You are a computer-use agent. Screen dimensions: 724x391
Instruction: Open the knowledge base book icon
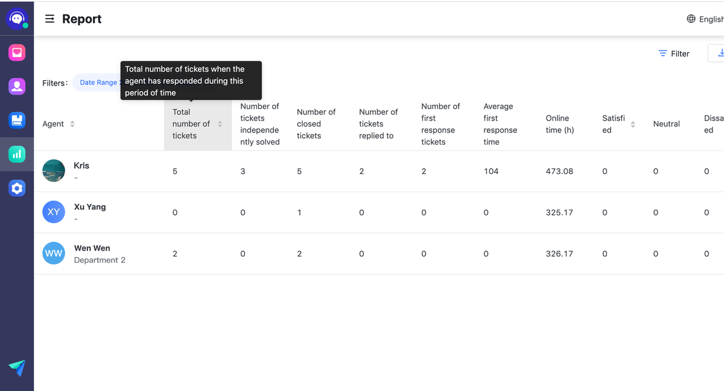pos(17,120)
